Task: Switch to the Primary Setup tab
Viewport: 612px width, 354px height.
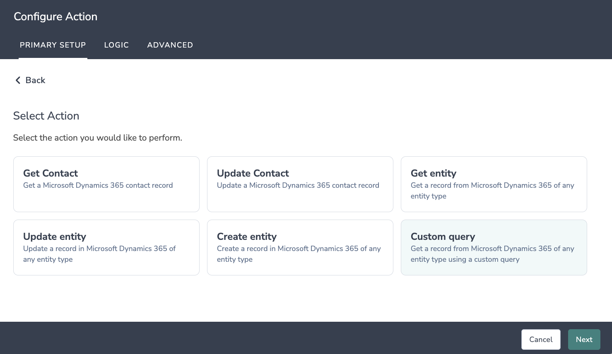Action: [53, 45]
